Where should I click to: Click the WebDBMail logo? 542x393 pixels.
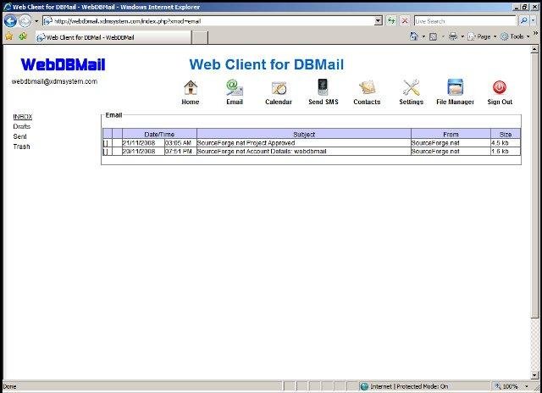63,64
